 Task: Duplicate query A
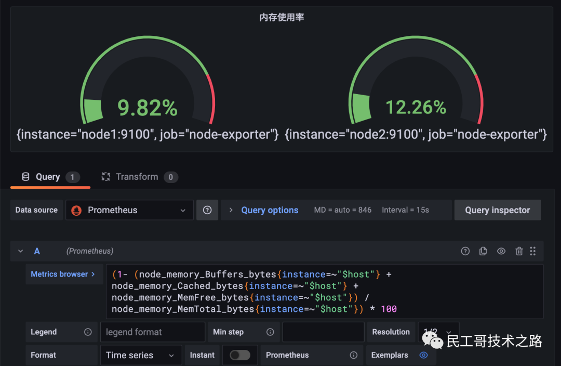coord(483,251)
